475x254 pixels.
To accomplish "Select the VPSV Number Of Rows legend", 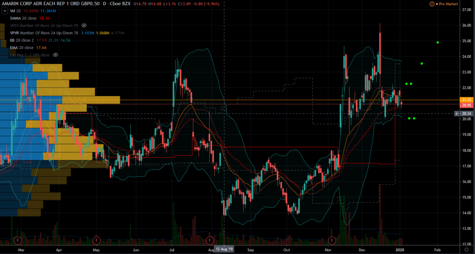I will coord(44,25).
